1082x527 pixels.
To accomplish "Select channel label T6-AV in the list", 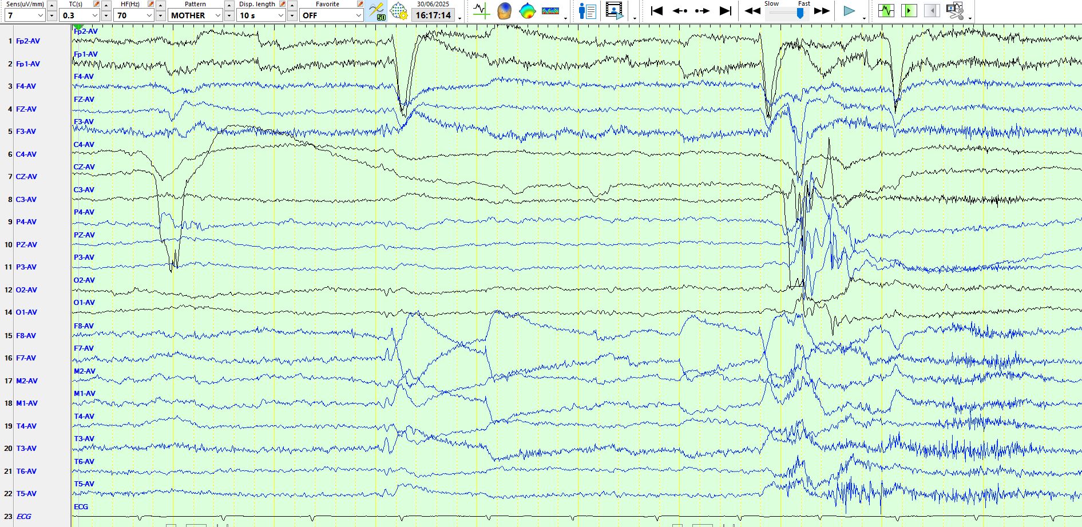I will pyautogui.click(x=26, y=471).
